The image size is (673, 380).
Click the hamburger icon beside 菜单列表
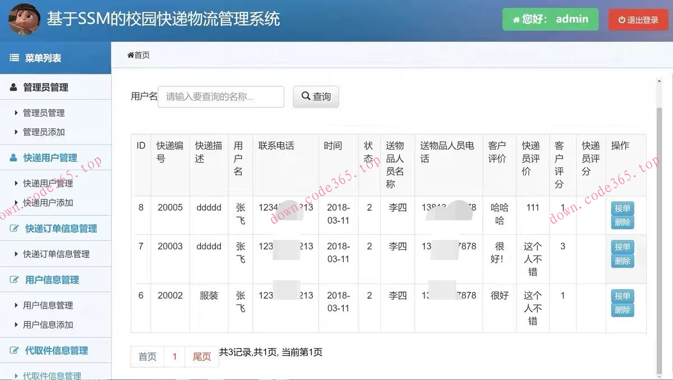pyautogui.click(x=15, y=58)
